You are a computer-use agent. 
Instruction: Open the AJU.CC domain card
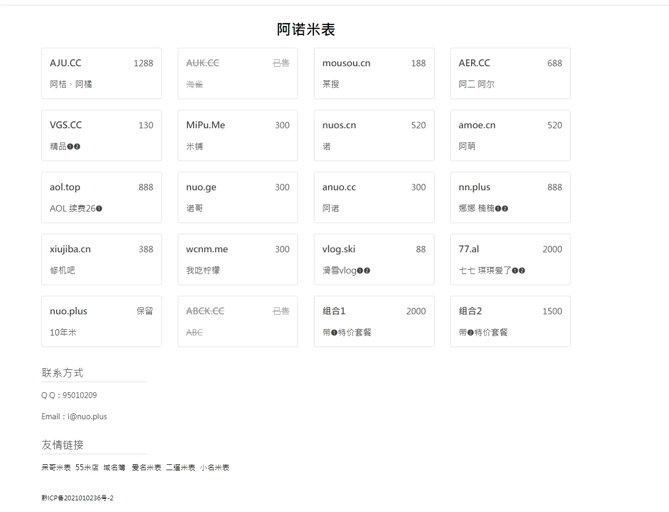pyautogui.click(x=102, y=73)
